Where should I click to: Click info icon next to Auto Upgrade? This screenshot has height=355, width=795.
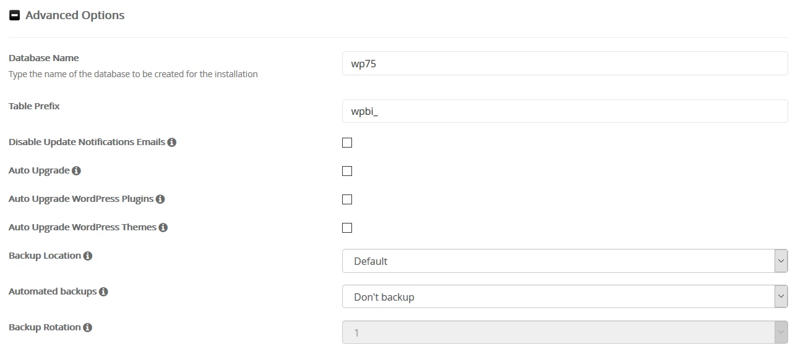tap(77, 171)
